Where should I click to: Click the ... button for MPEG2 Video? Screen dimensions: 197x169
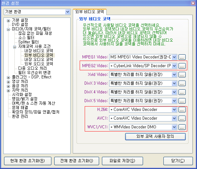point(182,66)
